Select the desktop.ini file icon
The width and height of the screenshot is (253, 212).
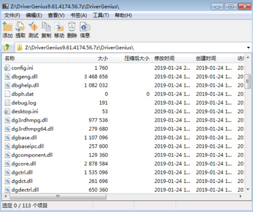coord(7,111)
